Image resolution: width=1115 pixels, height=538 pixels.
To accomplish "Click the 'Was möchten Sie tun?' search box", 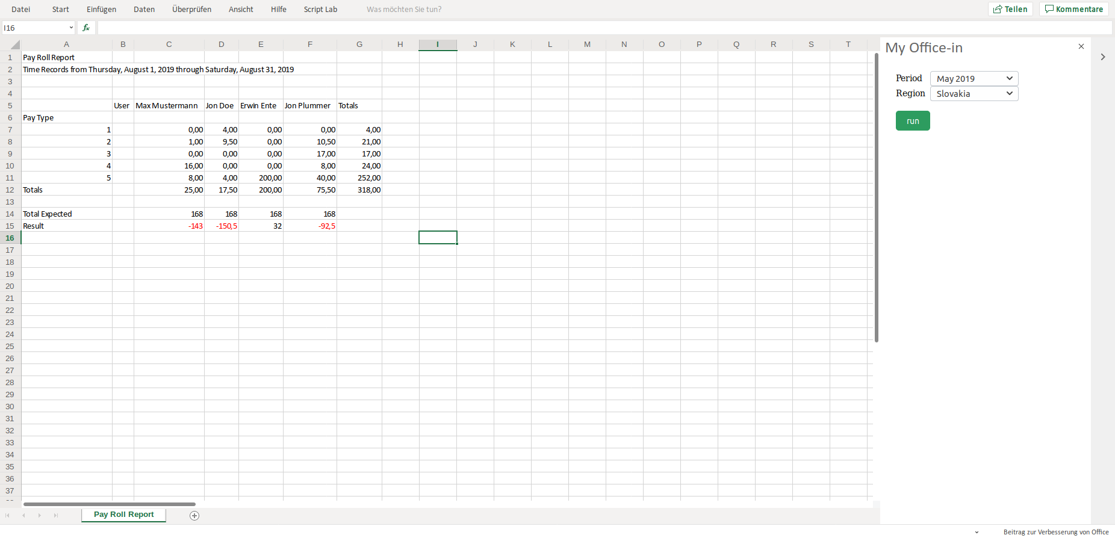I will [404, 9].
